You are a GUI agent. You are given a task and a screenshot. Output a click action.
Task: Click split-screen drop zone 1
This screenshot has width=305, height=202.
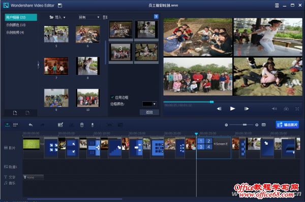[x=121, y=29]
